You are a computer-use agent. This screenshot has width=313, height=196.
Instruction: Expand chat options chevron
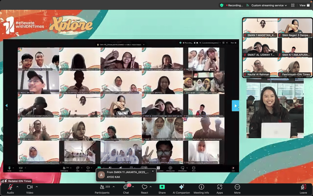(x=133, y=187)
